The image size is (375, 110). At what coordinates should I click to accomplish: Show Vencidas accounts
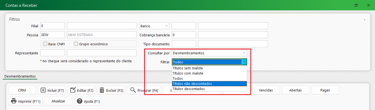tap(266, 90)
